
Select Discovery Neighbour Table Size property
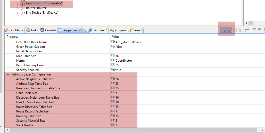point(38,98)
